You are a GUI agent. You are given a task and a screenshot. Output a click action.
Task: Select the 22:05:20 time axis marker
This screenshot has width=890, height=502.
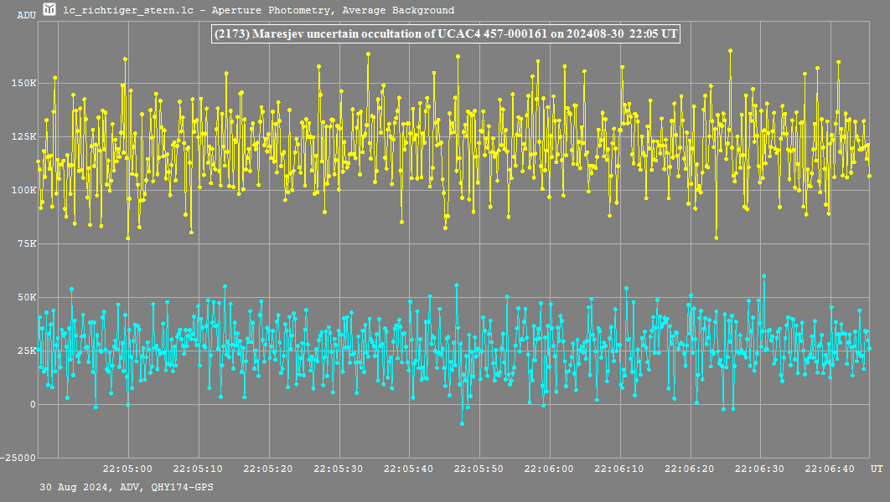[269, 469]
